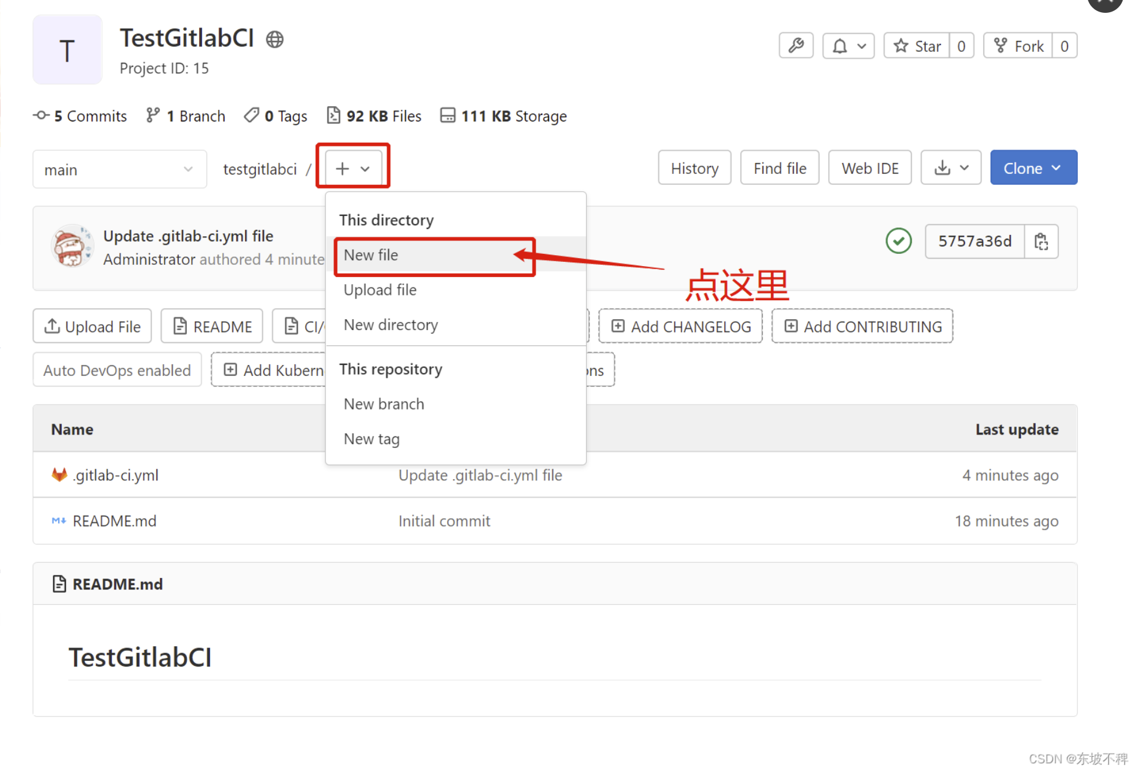This screenshot has width=1139, height=769.
Task: Click the Upload File button
Action: pyautogui.click(x=92, y=326)
